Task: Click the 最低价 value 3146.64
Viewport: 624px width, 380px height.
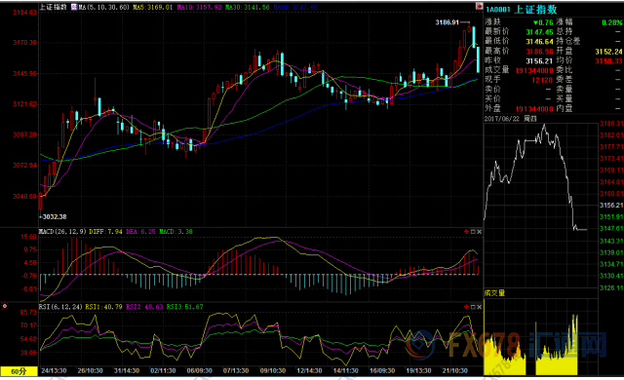Action: coord(539,42)
